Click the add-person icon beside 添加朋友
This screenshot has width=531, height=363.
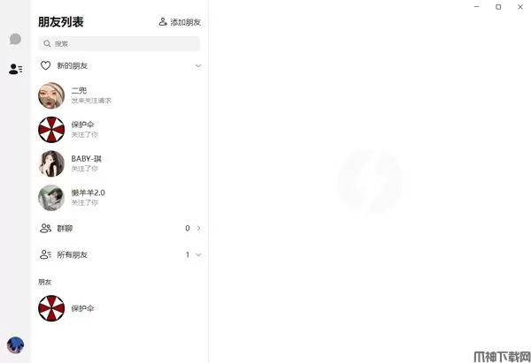pyautogui.click(x=163, y=21)
